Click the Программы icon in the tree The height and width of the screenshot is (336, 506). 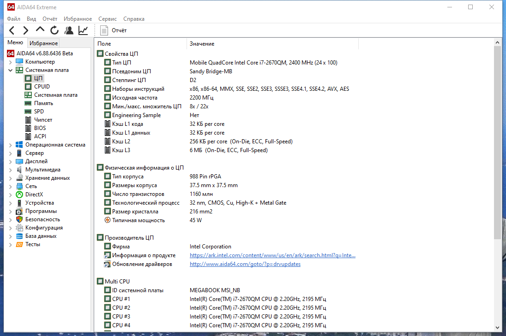click(x=19, y=212)
